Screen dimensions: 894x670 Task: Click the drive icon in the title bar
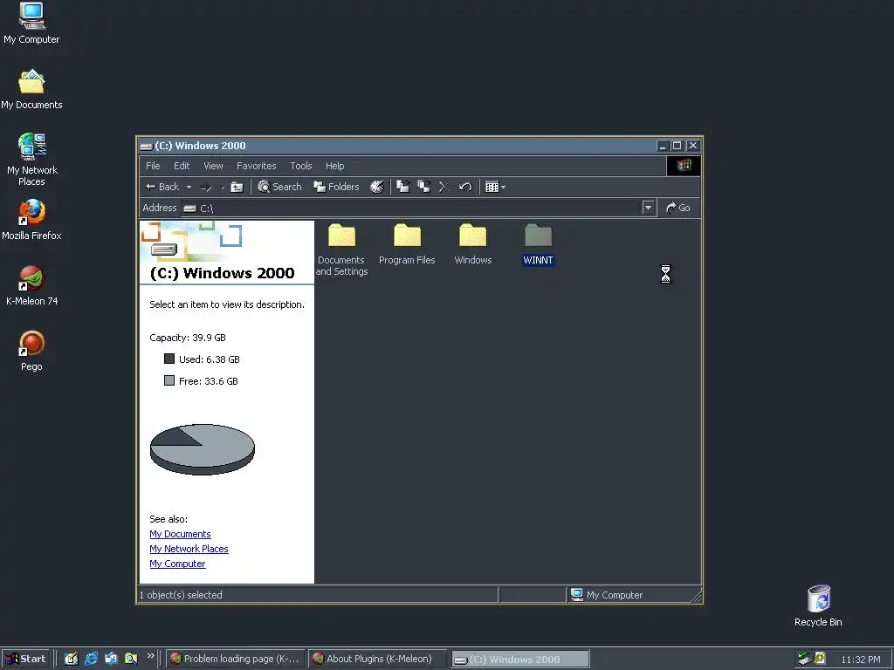point(147,146)
